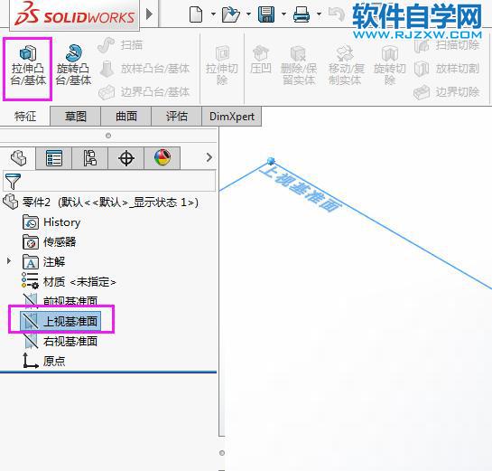Select the 零件2 root part node
This screenshot has height=471, width=492.
click(100, 202)
